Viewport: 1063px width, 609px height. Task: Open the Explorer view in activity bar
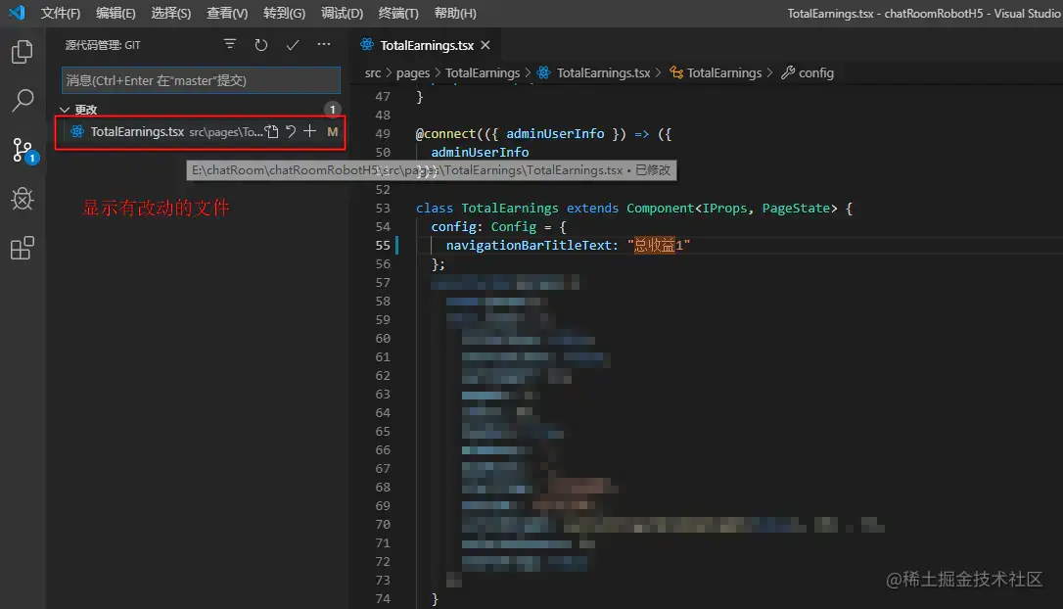(x=22, y=52)
